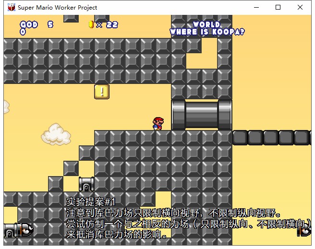This screenshot has width=315, height=249.
Task: Click the Bullet Bill at bottom left
Action: (x=25, y=229)
